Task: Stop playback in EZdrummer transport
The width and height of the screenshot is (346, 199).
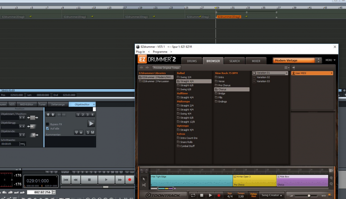Action: (202, 195)
